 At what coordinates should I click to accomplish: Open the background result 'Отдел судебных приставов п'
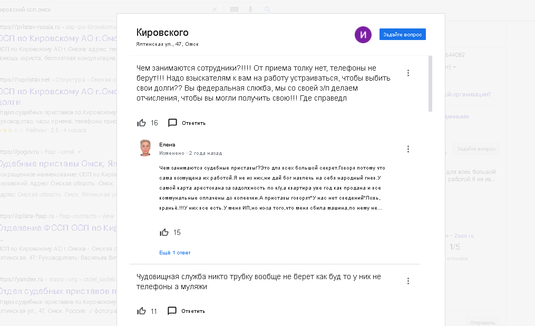pyautogui.click(x=59, y=291)
